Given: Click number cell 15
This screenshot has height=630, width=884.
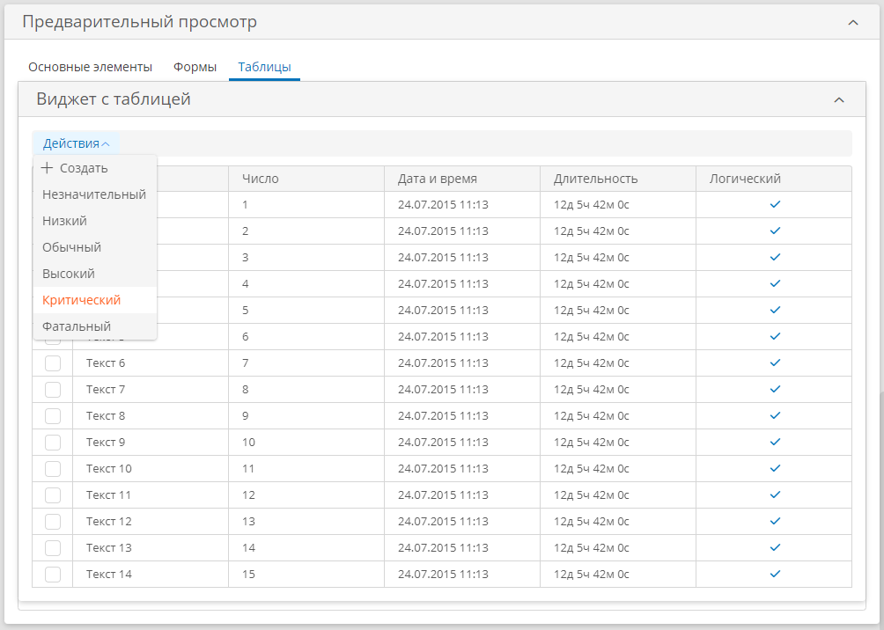Looking at the screenshot, I should point(306,575).
